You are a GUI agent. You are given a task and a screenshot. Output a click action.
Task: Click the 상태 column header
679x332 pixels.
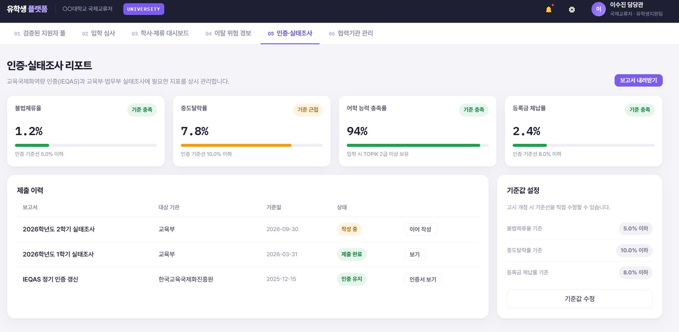click(x=342, y=207)
